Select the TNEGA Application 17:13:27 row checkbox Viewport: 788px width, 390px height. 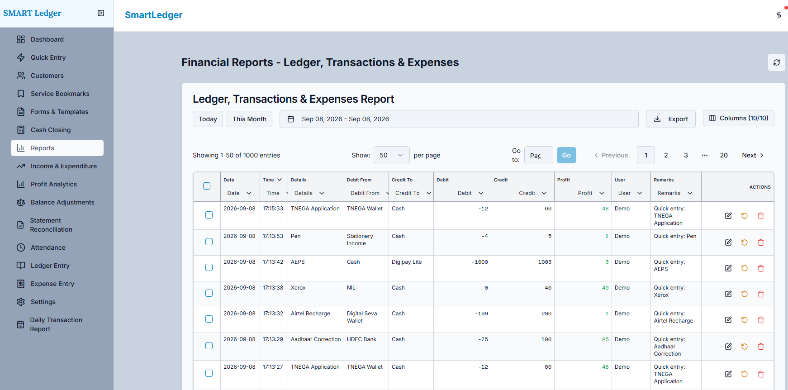209,373
